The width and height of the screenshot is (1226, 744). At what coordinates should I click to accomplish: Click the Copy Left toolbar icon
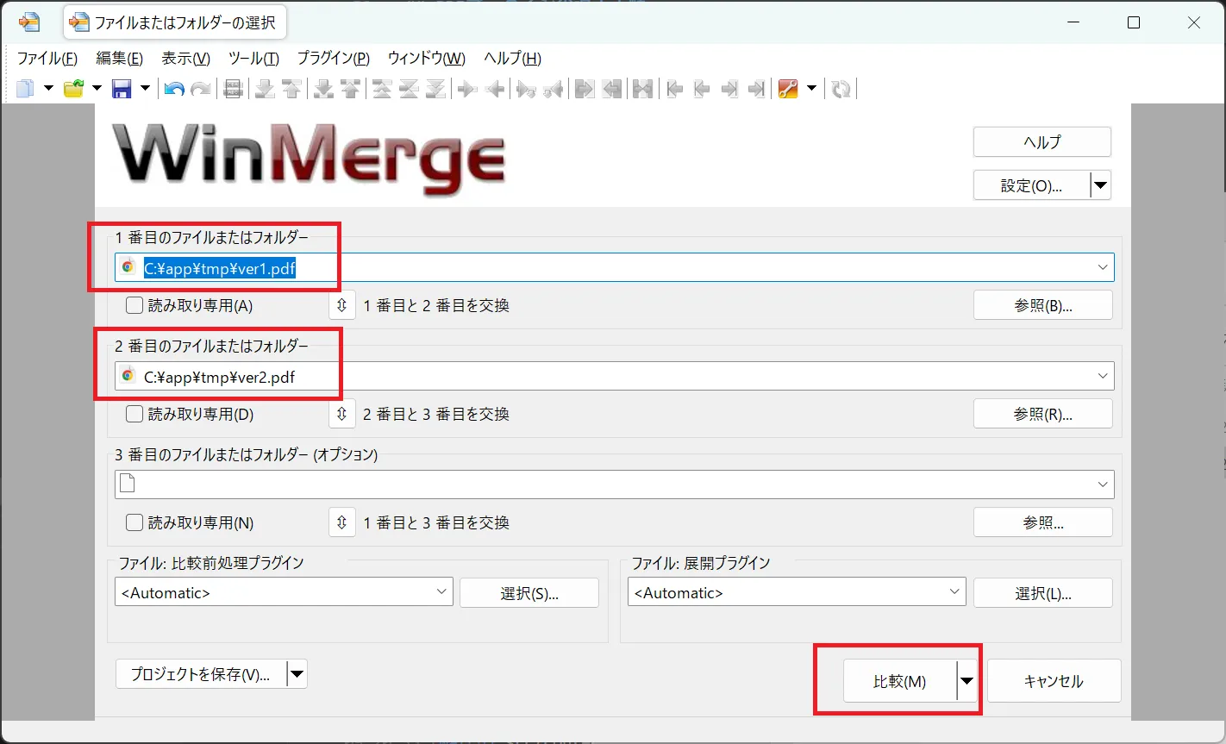495,88
